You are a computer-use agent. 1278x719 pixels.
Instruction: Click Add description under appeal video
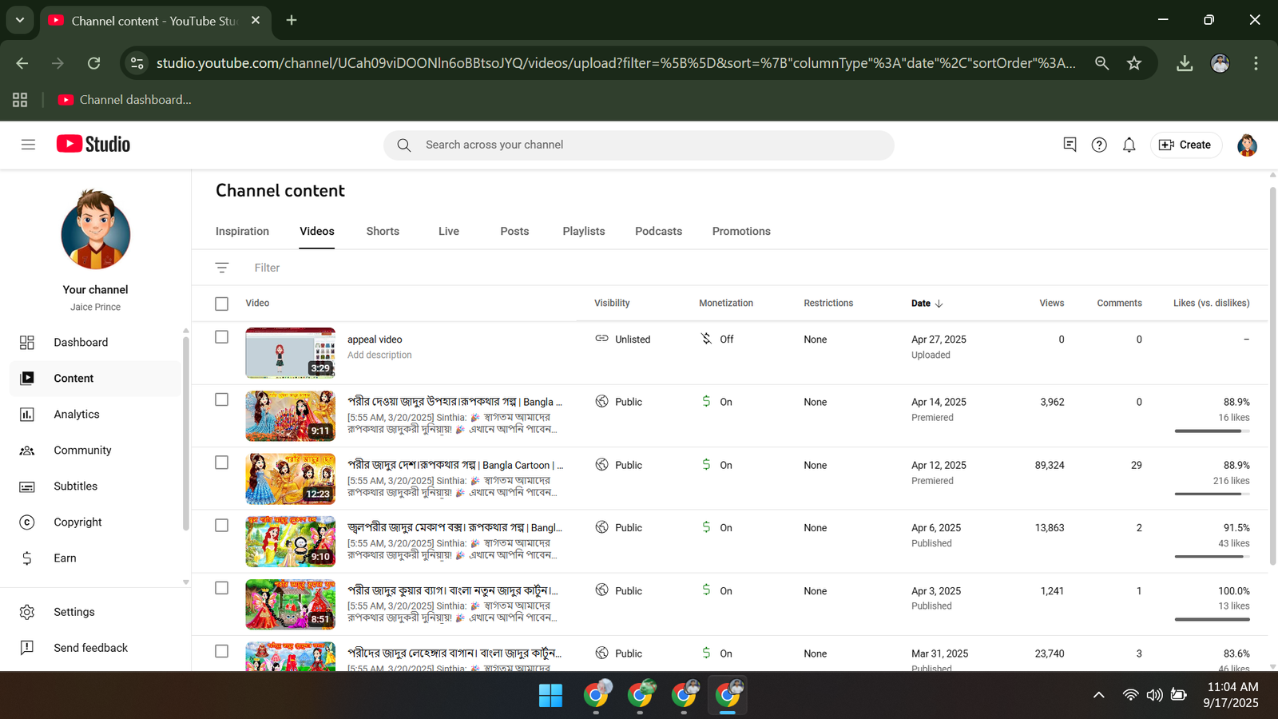pos(379,355)
